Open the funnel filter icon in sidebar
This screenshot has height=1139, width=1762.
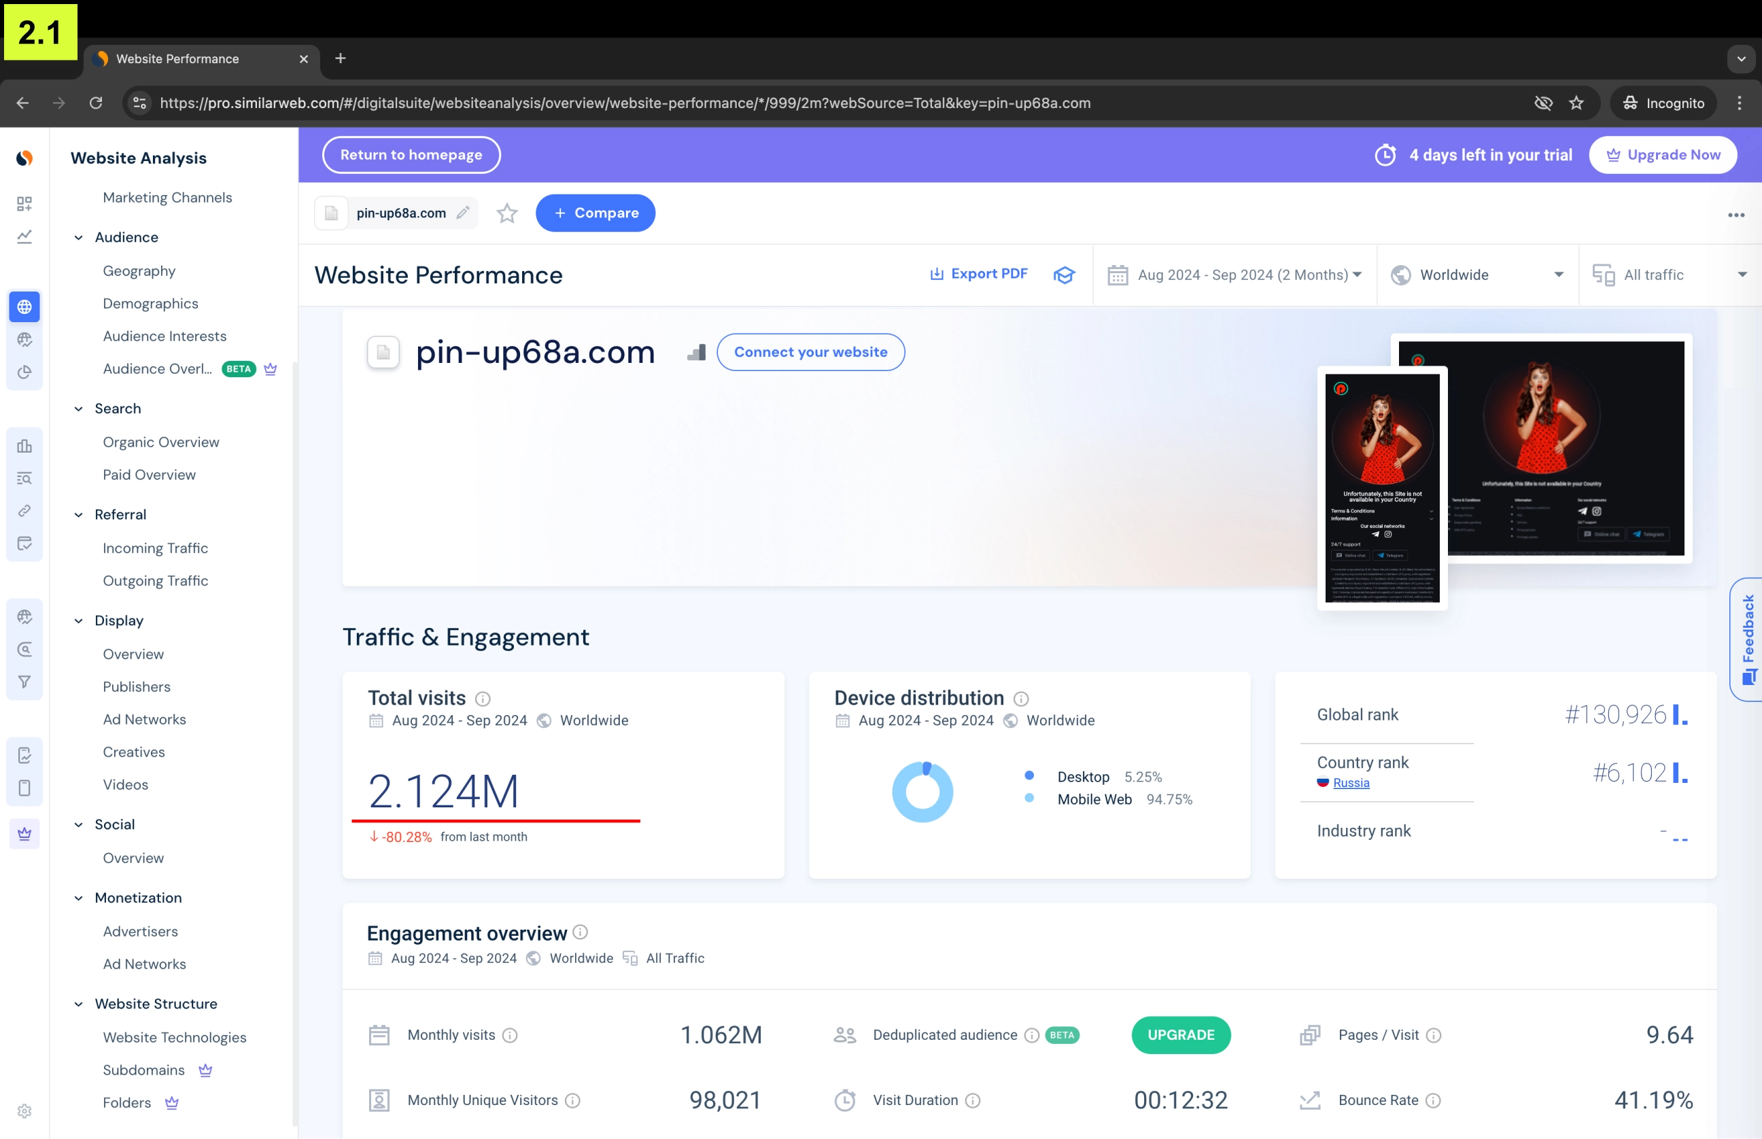point(24,681)
